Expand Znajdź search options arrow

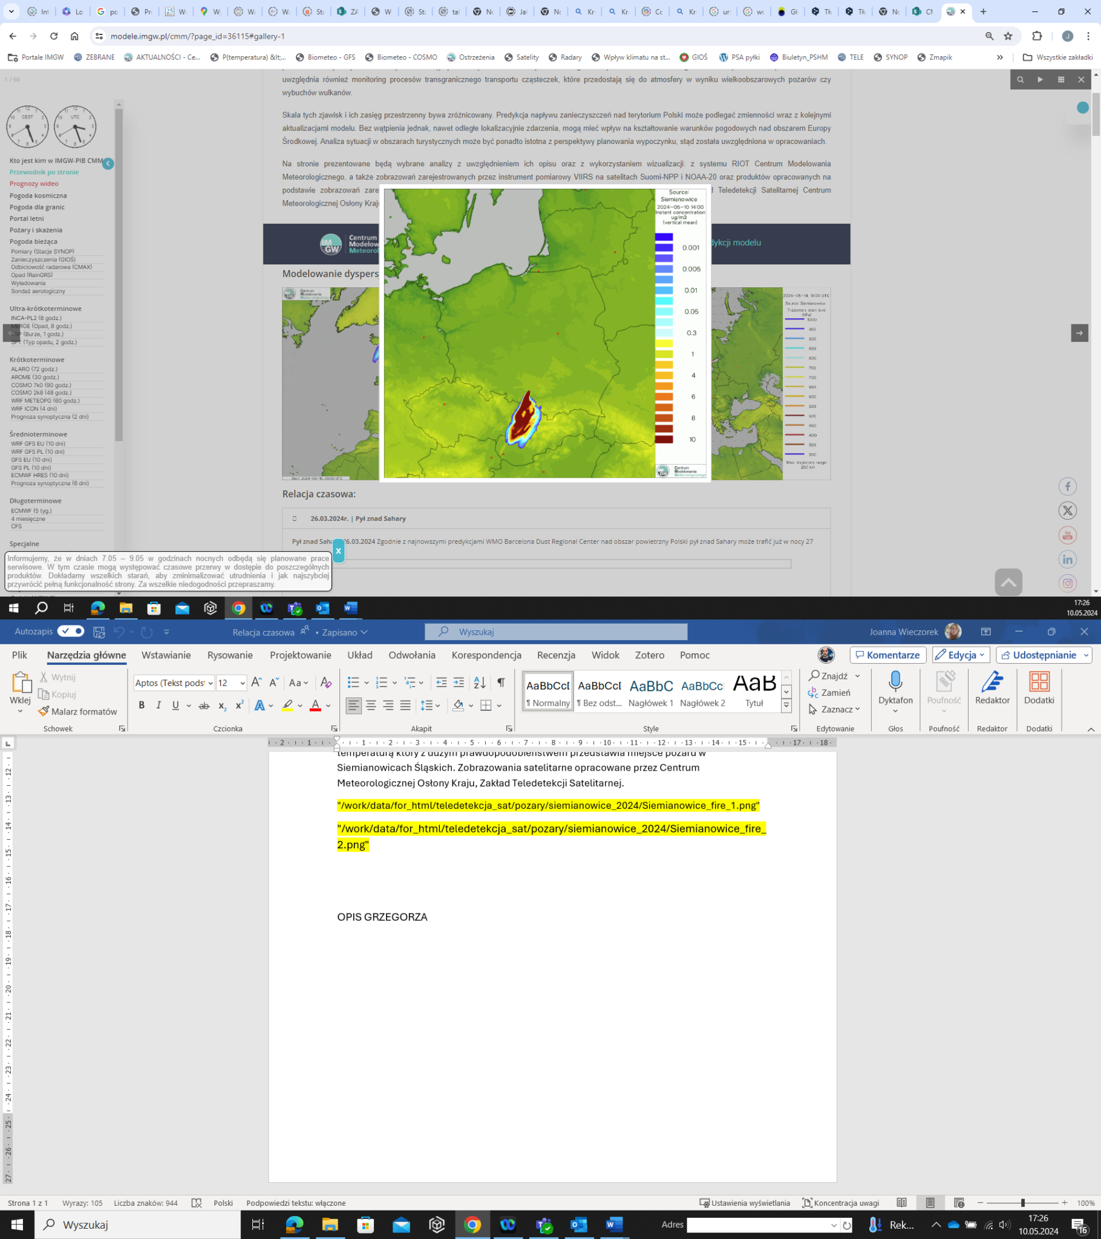click(857, 675)
